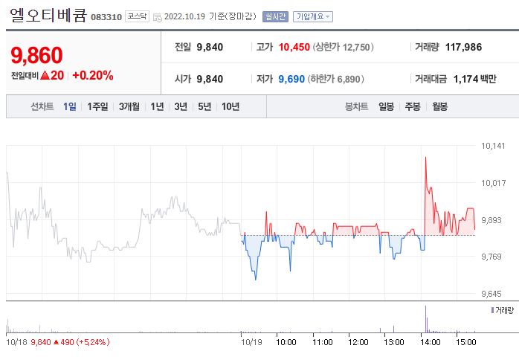The image size is (519, 357).
Task: Click the current price 9,860
Action: [x=36, y=55]
